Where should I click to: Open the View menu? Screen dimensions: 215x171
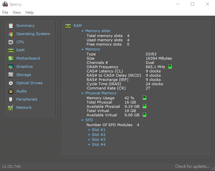pos(17,12)
